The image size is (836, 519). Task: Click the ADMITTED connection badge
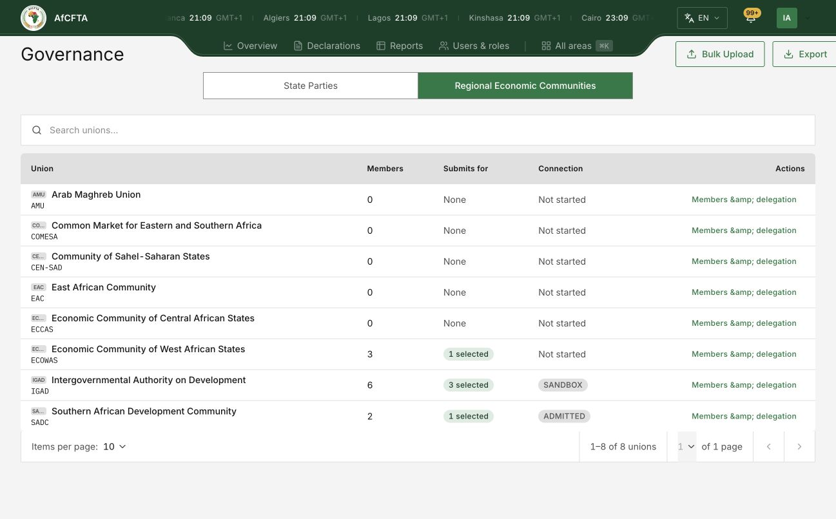pyautogui.click(x=564, y=416)
